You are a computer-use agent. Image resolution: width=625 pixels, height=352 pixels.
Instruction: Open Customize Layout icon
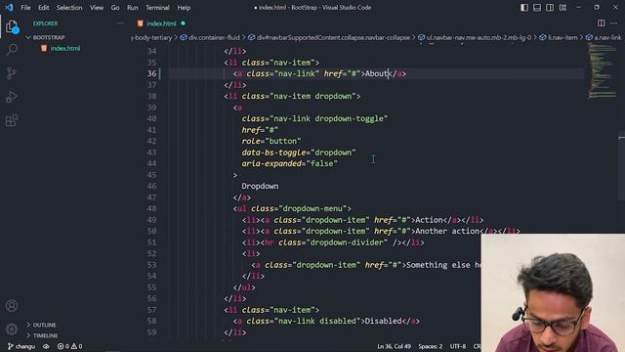tap(562, 8)
